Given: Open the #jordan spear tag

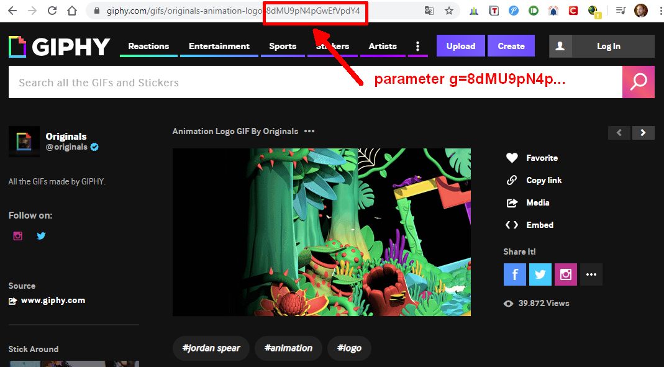Looking at the screenshot, I should 211,348.
